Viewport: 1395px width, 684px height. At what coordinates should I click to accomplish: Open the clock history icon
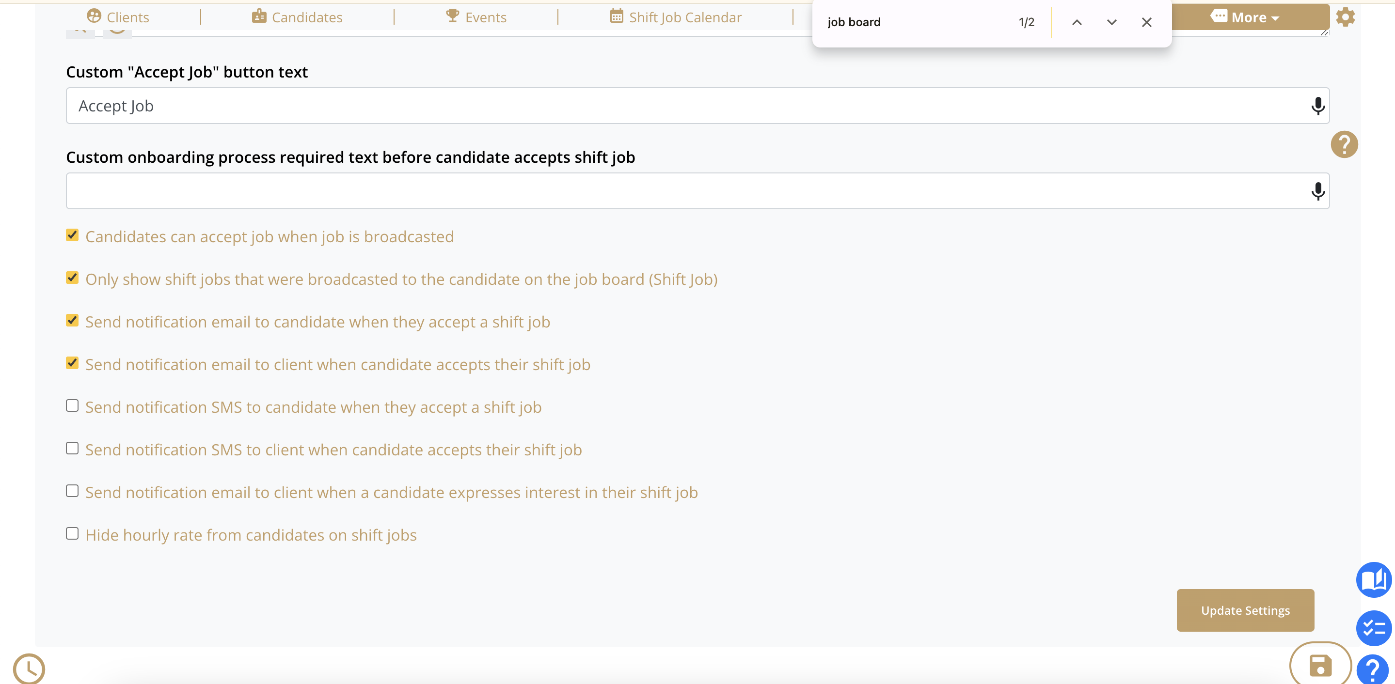pos(29,669)
